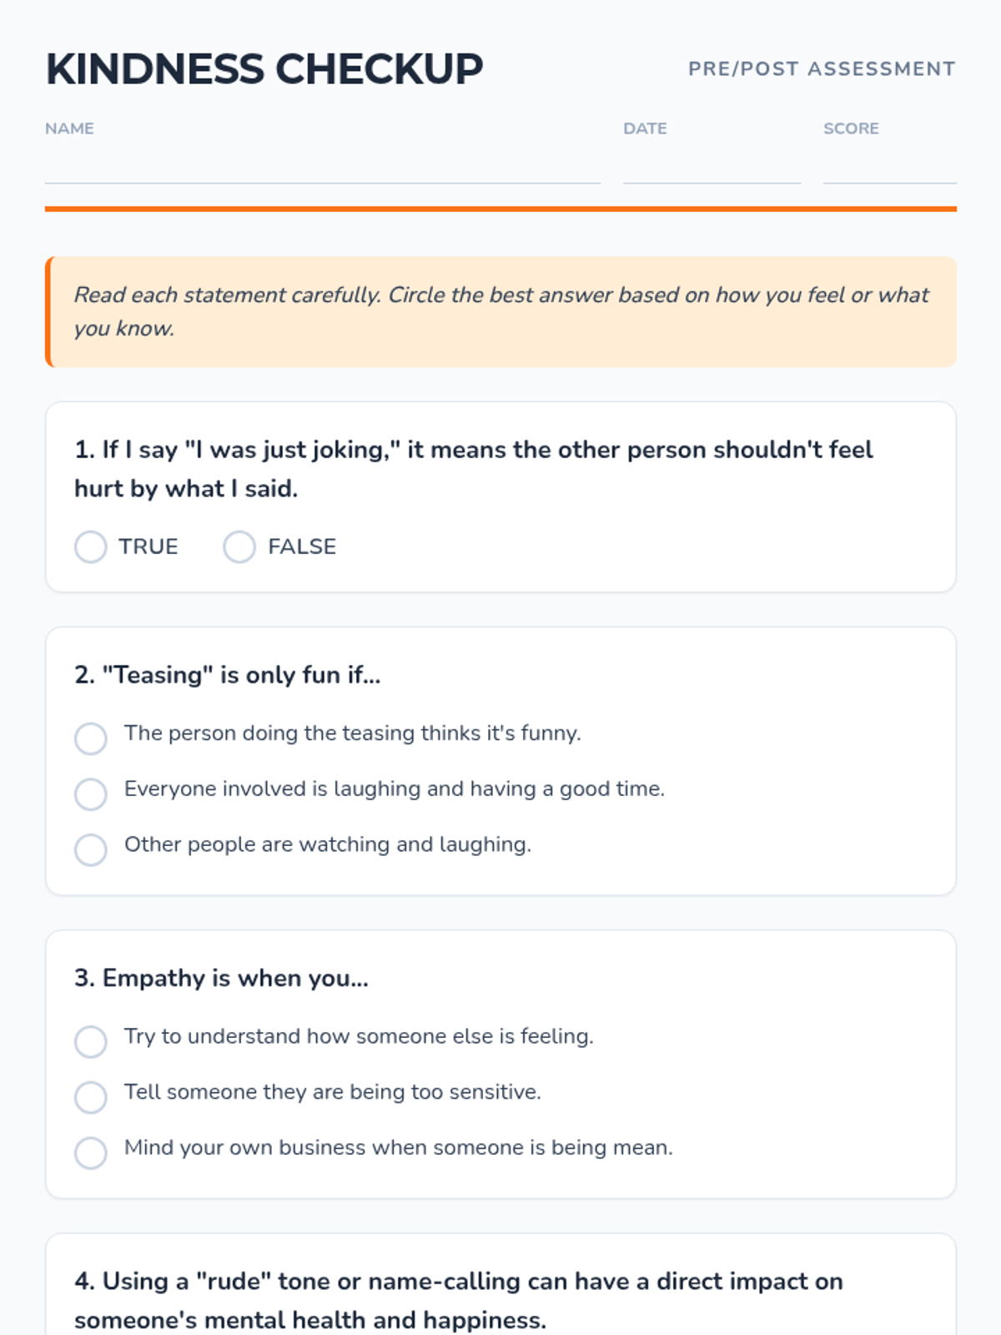Click the FALSE label text
Image resolution: width=1001 pixels, height=1335 pixels.
(302, 547)
